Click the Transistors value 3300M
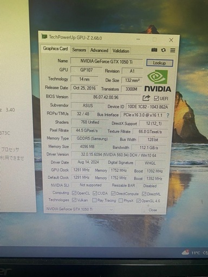Screen dimensions: 208x277 (131, 89)
